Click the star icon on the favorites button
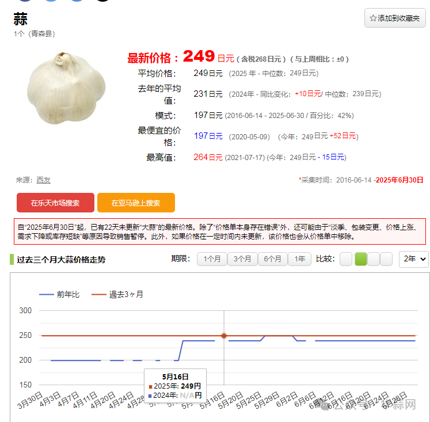Image resolution: width=430 pixels, height=422 pixels. point(372,18)
